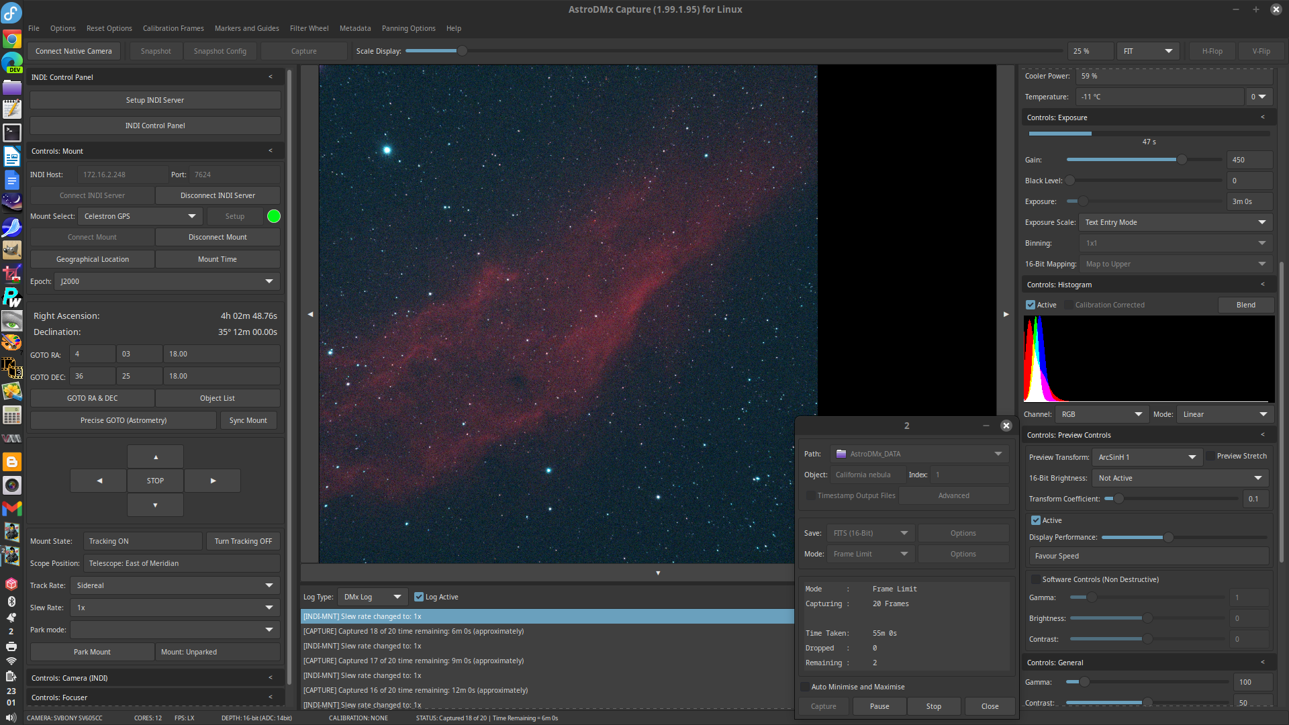Open the Track Rate Sidereal dropdown

click(x=175, y=585)
